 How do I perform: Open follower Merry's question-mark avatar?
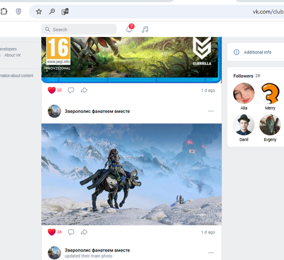point(270,93)
